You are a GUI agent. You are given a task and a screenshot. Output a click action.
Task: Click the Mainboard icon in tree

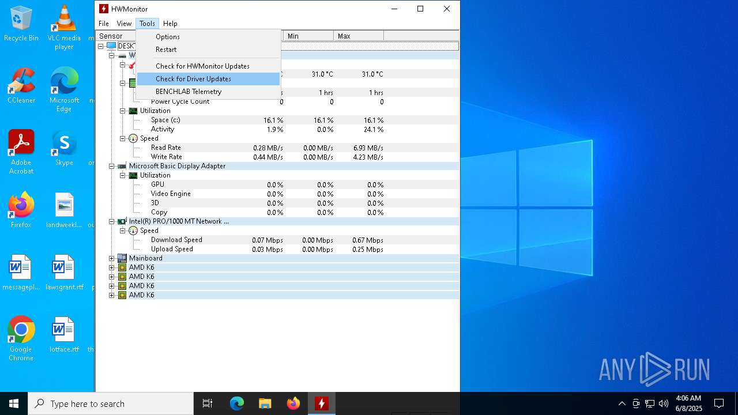pos(122,258)
